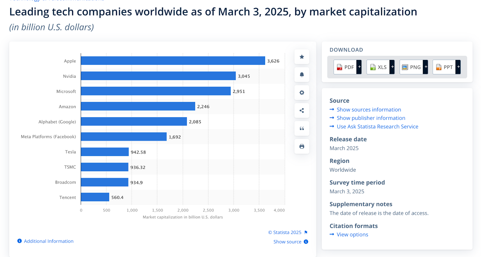The width and height of the screenshot is (481, 257).
Task: Click Use Ask Statista Research Service
Action: (x=378, y=127)
